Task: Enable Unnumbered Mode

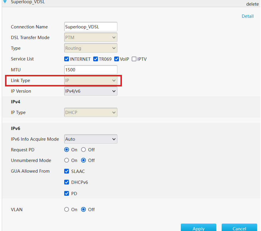Action: 67,160
